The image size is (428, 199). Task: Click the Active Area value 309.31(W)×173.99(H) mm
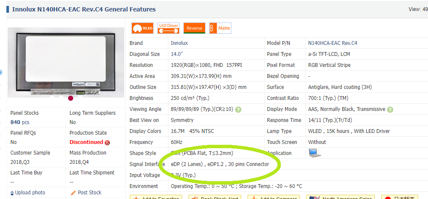[201, 76]
